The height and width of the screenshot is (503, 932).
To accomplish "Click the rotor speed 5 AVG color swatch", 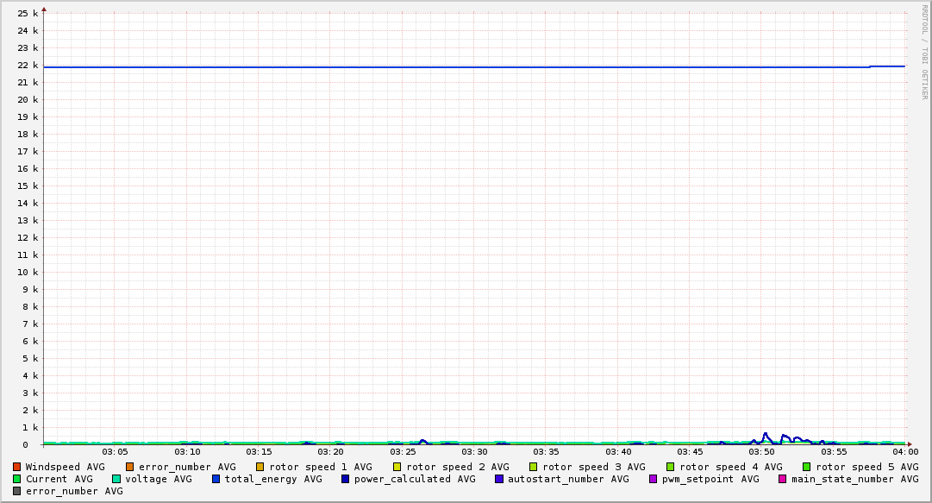I will click(807, 467).
